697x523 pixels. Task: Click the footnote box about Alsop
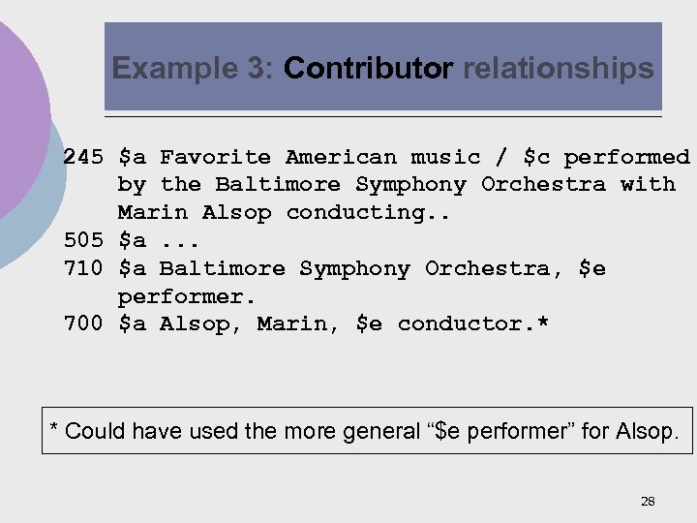tap(367, 431)
